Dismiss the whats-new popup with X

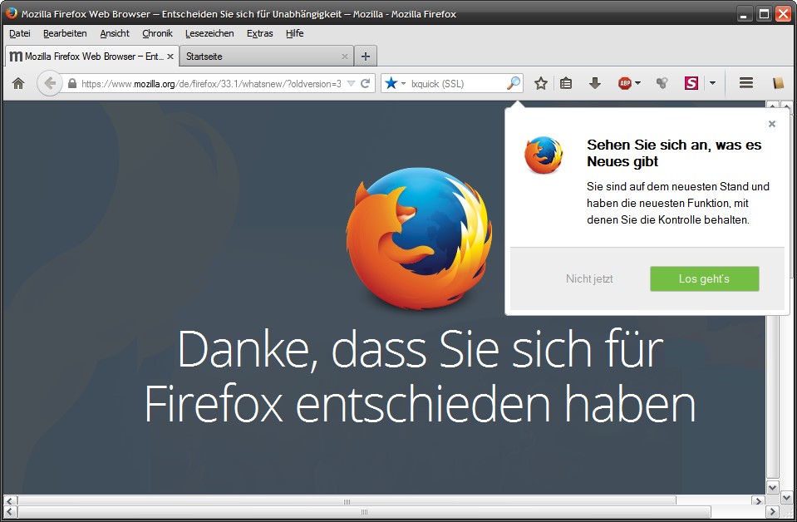pyautogui.click(x=772, y=124)
